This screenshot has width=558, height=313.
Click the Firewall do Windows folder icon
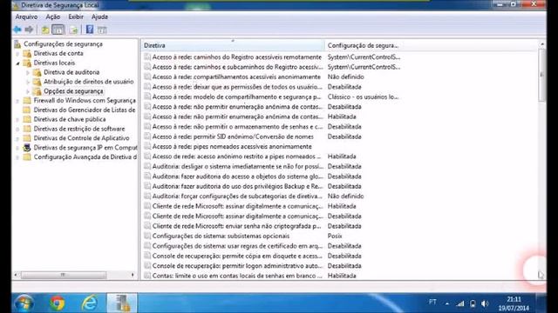(x=27, y=101)
